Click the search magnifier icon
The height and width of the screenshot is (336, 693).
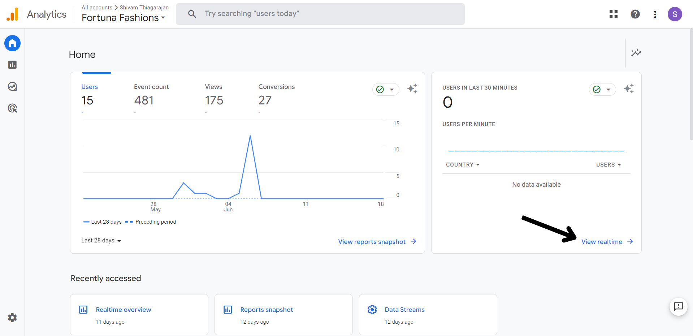click(192, 14)
